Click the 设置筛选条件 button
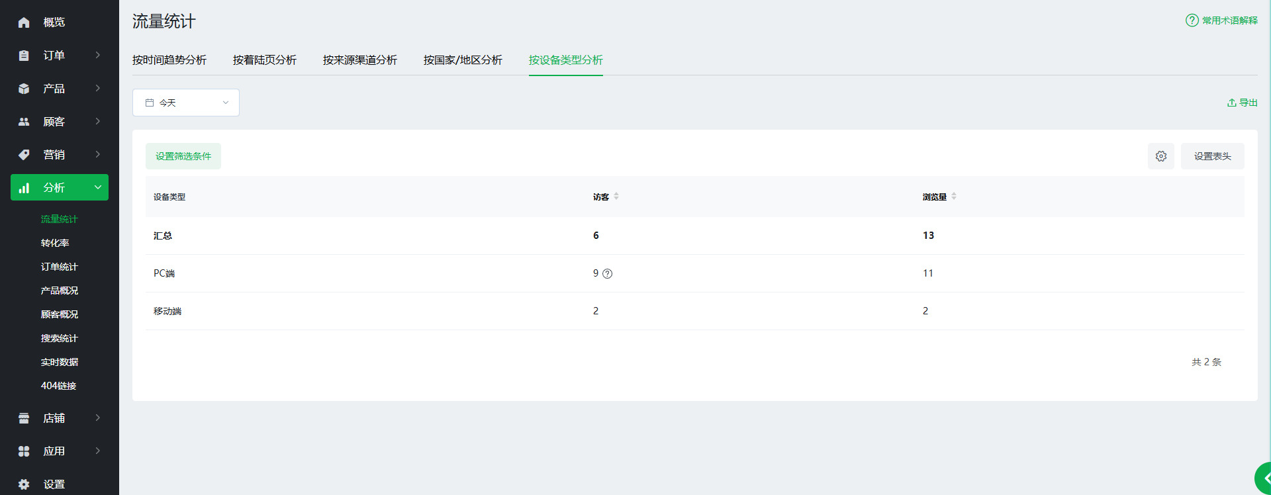1271x495 pixels. 183,156
